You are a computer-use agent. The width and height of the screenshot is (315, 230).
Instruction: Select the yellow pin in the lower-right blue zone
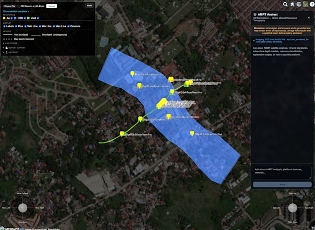coord(192,133)
